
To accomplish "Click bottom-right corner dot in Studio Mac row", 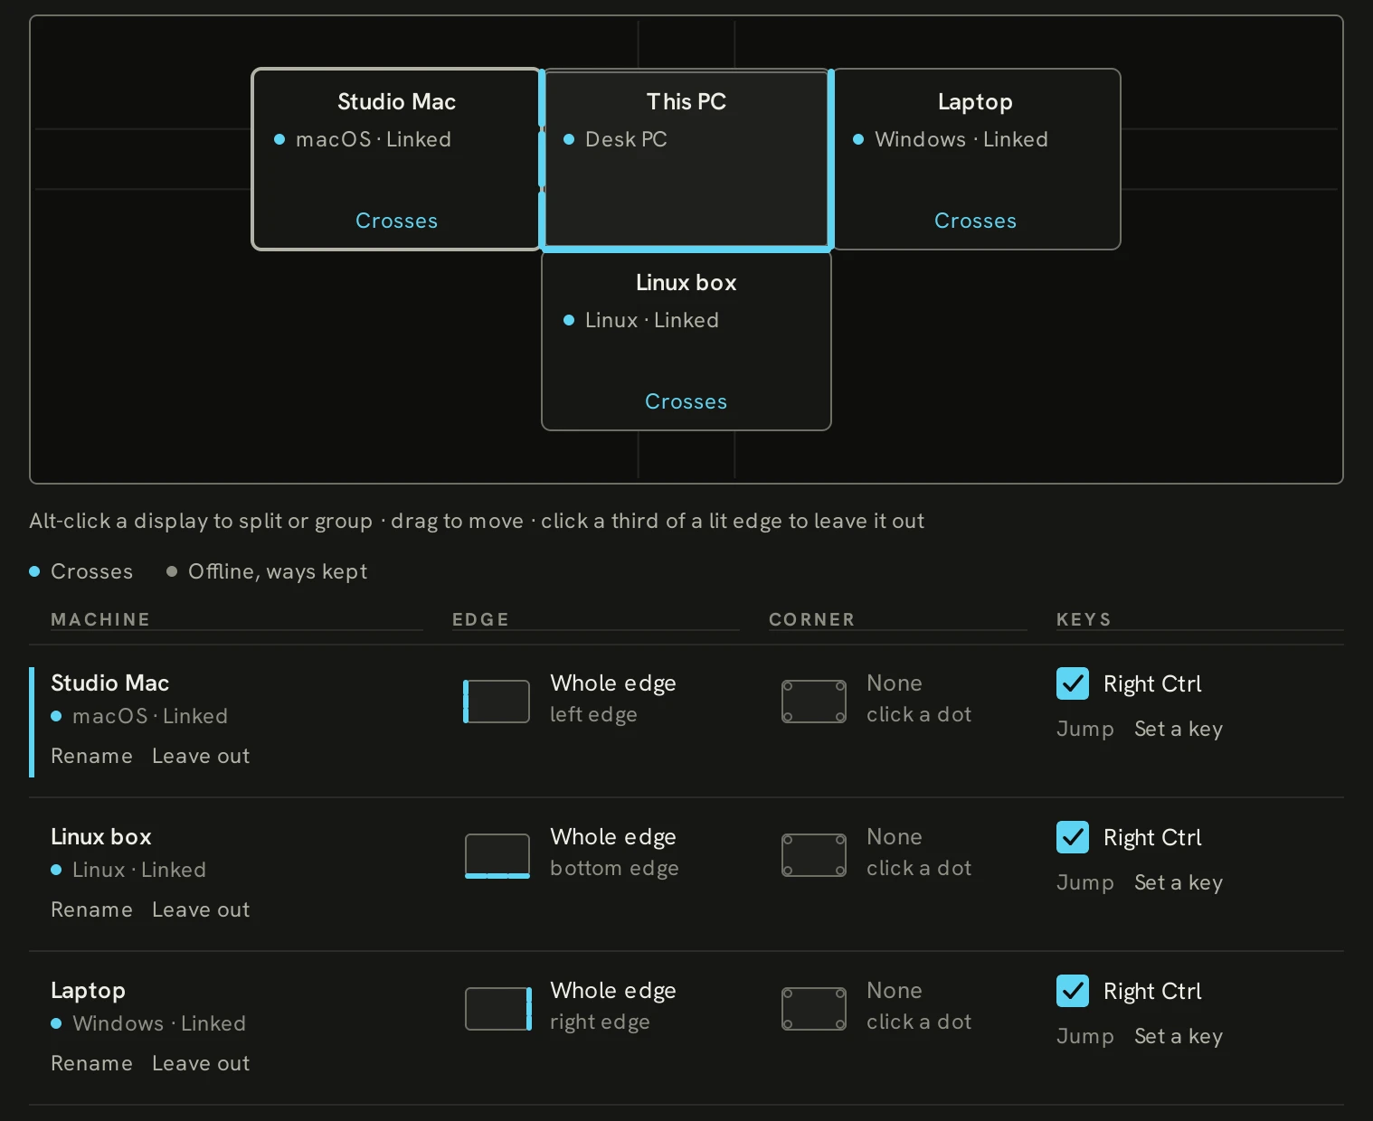I will click(840, 717).
